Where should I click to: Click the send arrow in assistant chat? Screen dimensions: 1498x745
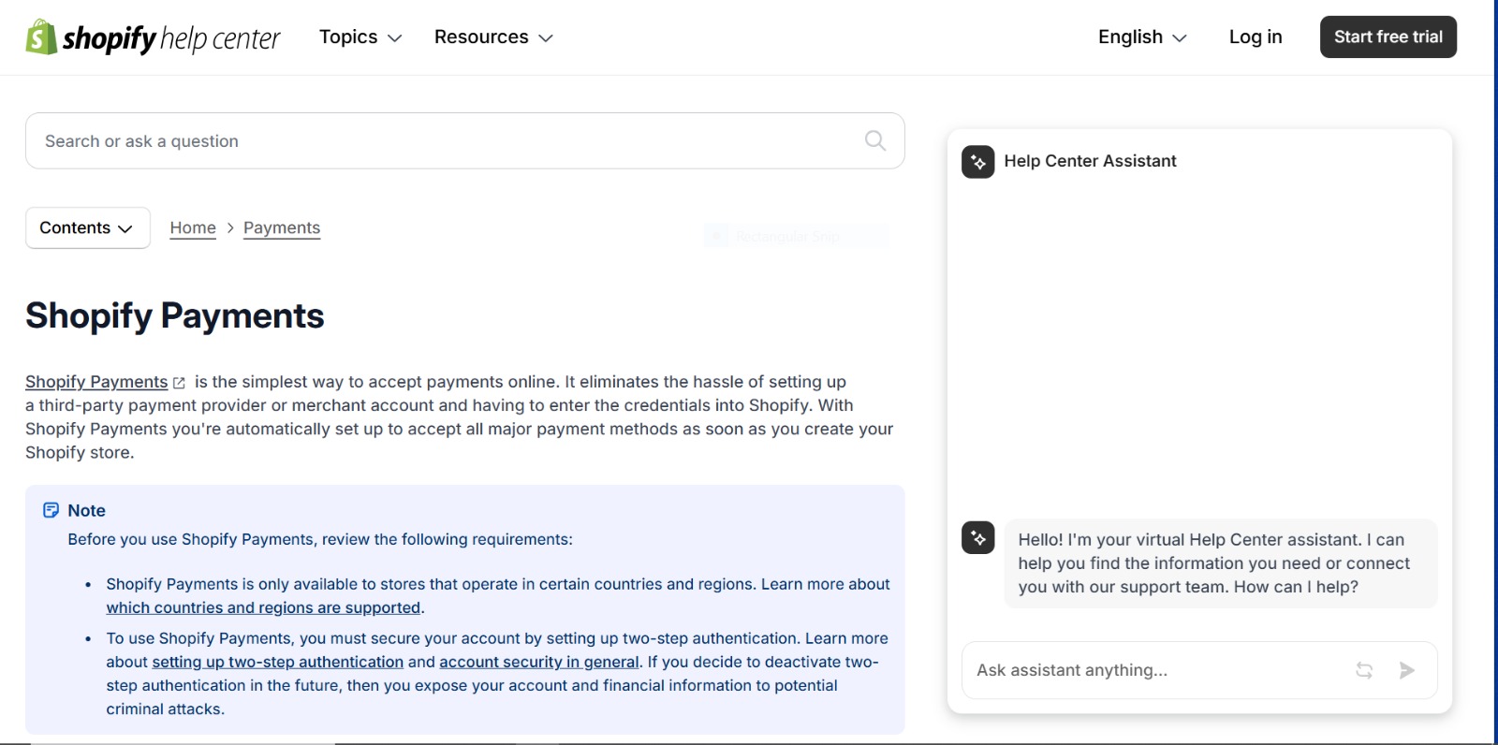pos(1406,670)
